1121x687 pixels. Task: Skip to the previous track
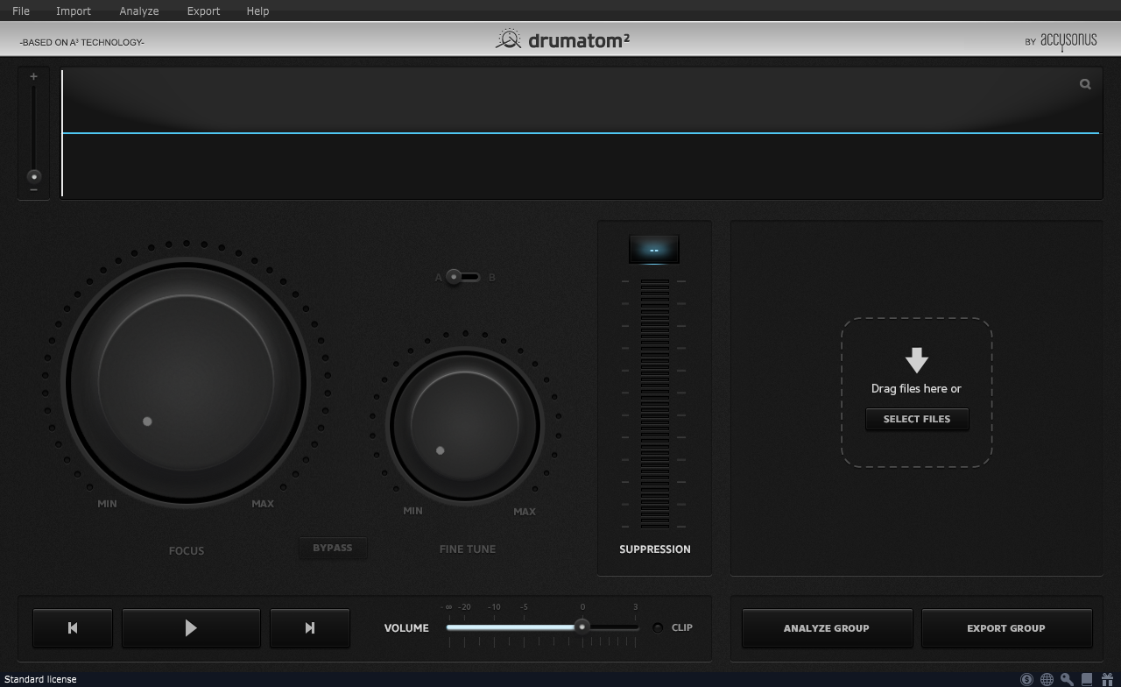click(x=73, y=627)
